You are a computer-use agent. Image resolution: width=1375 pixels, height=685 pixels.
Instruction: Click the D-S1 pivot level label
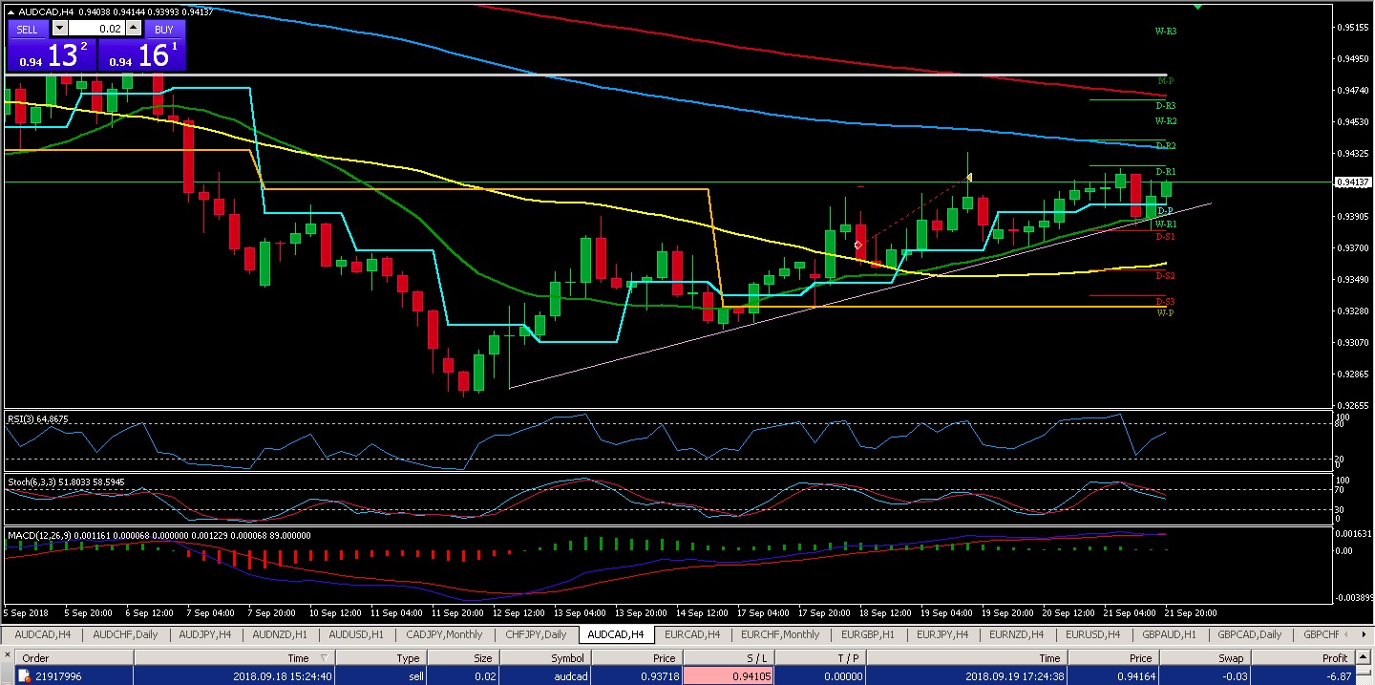[x=1165, y=236]
